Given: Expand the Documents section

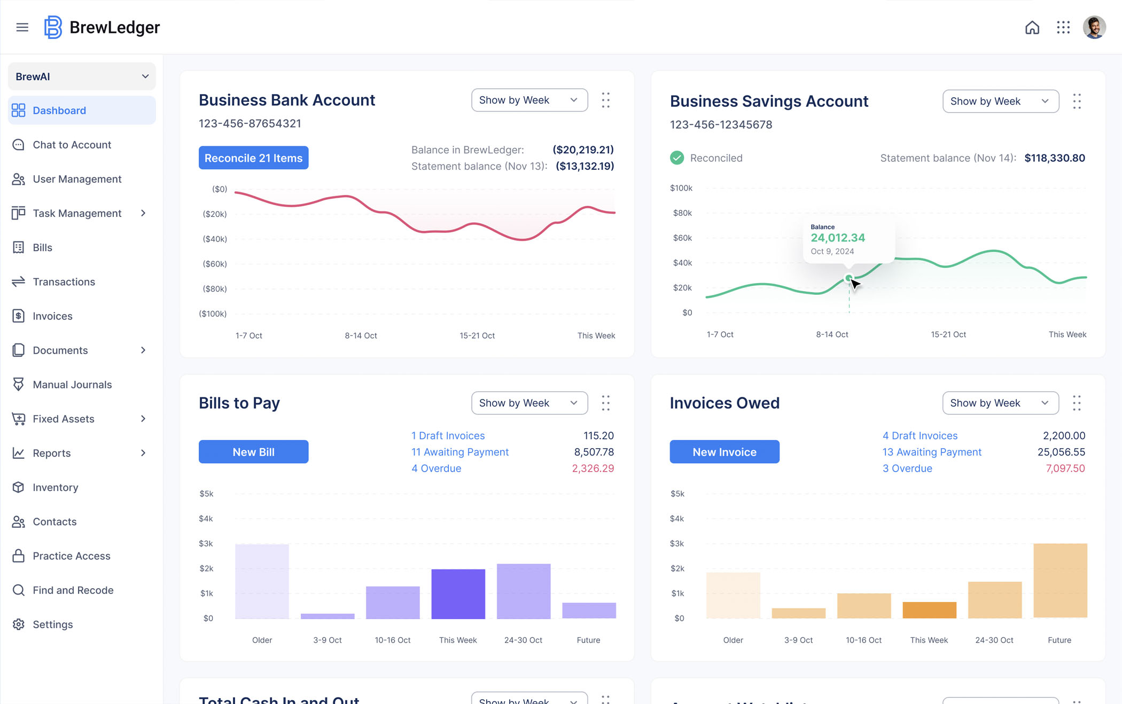Looking at the screenshot, I should 143,349.
